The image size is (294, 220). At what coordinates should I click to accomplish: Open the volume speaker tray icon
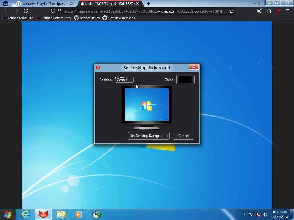pyautogui.click(x=265, y=215)
